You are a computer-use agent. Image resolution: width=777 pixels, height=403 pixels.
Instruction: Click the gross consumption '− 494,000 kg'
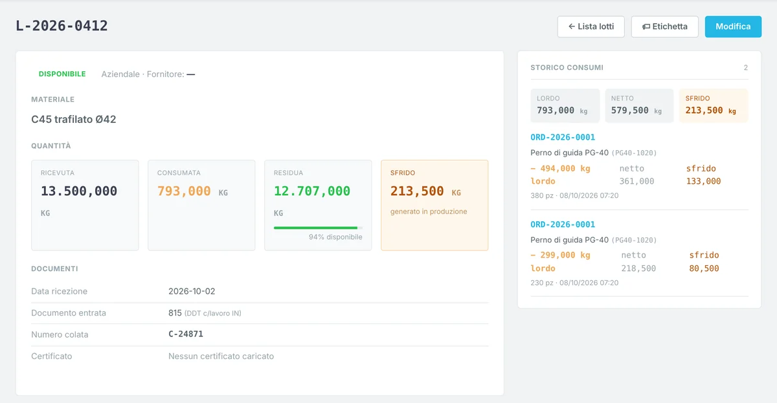560,169
